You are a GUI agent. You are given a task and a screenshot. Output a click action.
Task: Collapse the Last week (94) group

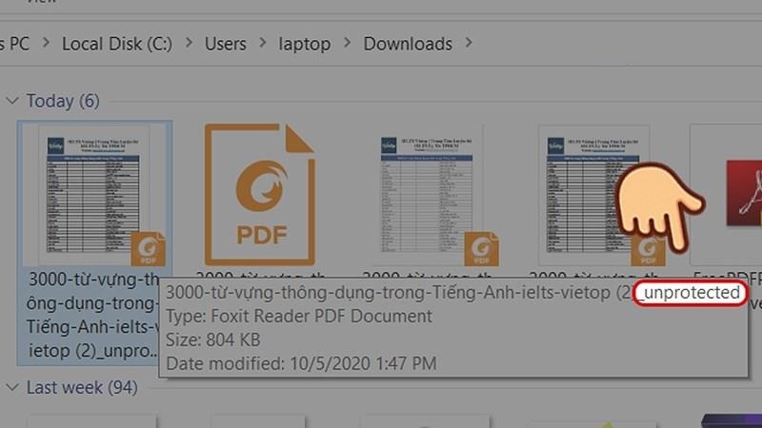tap(12, 387)
